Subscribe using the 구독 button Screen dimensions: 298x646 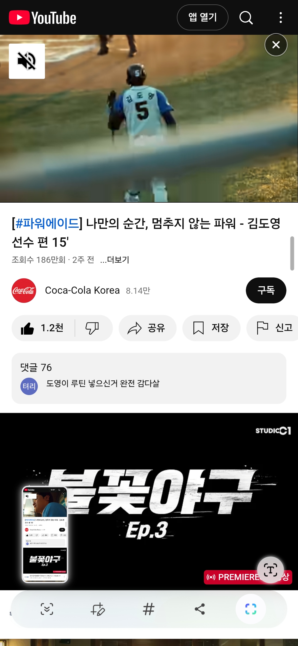pyautogui.click(x=266, y=290)
